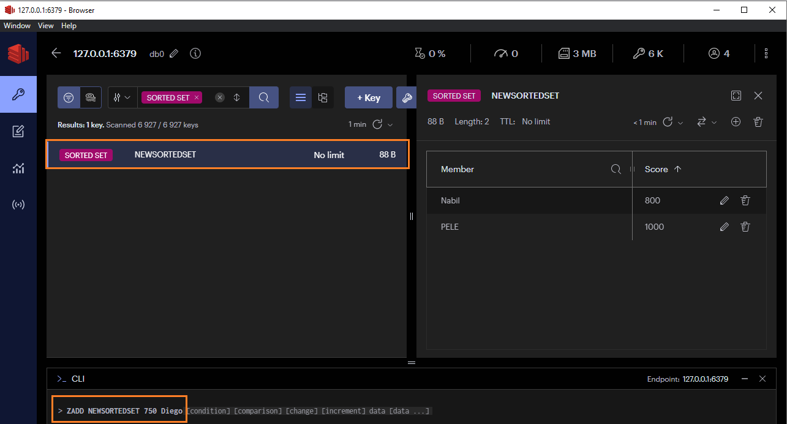Open the Pub/Sub sidebar icon

coord(18,205)
